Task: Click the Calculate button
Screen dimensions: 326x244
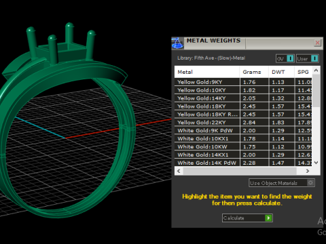Action: [x=247, y=218]
